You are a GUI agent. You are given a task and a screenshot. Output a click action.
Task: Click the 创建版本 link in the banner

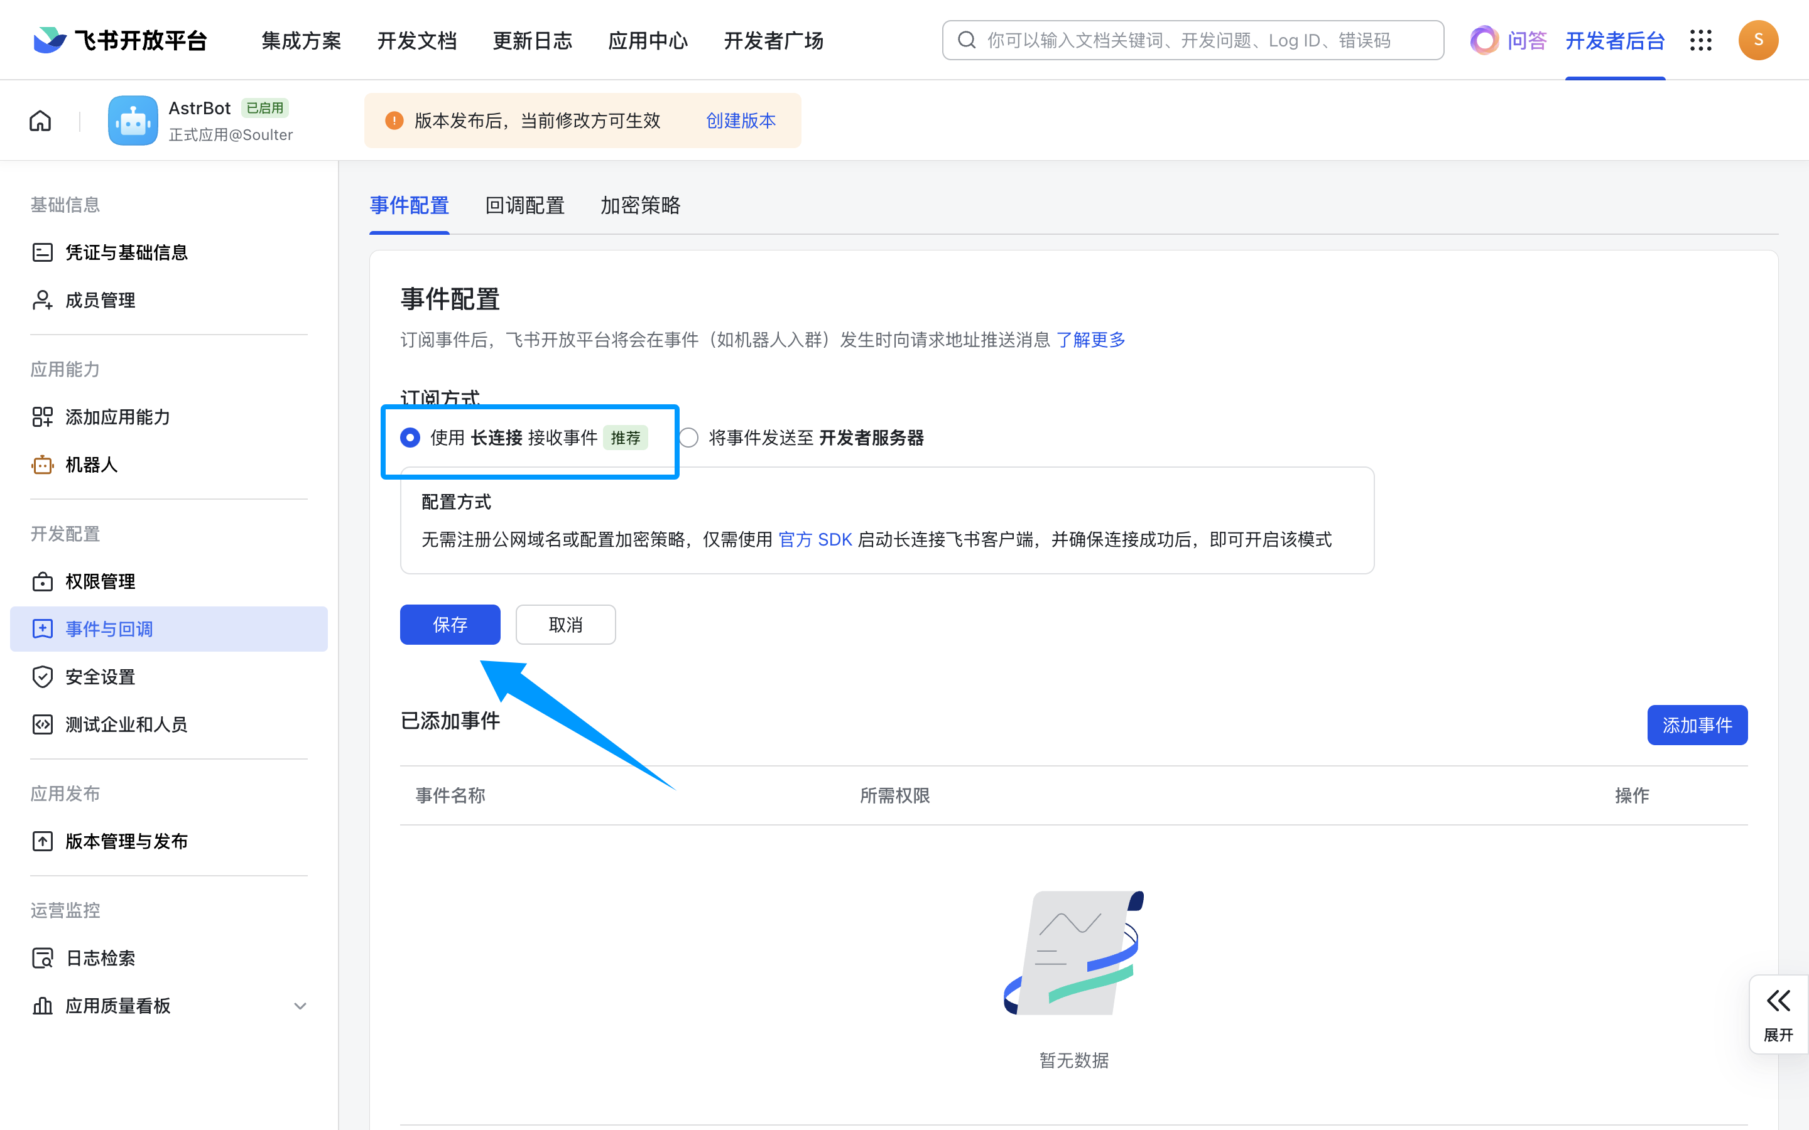739,121
